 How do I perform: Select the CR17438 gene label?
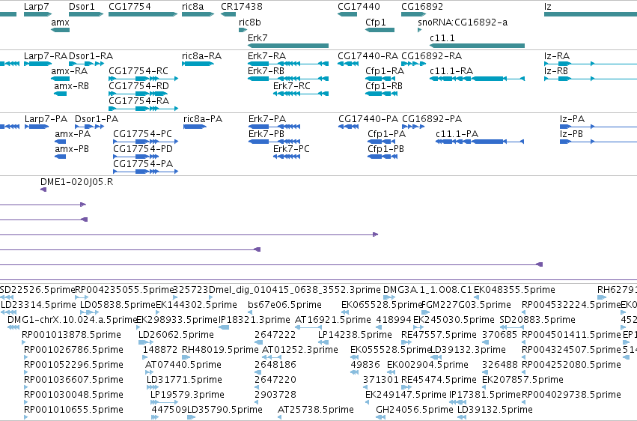pos(242,7)
